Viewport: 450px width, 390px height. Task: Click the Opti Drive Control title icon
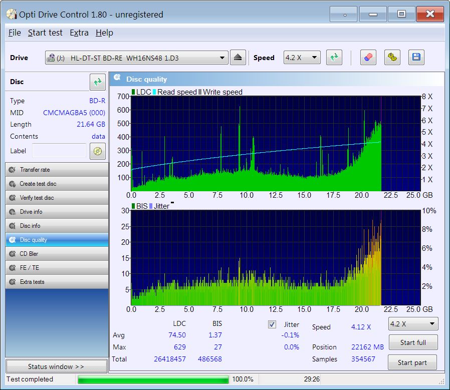pyautogui.click(x=12, y=14)
